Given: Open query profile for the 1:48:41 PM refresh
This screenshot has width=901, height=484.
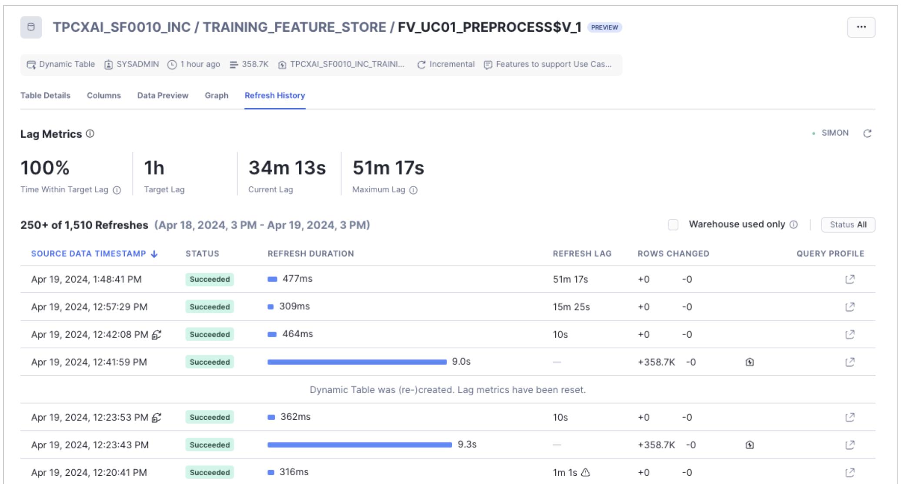Looking at the screenshot, I should coord(850,279).
